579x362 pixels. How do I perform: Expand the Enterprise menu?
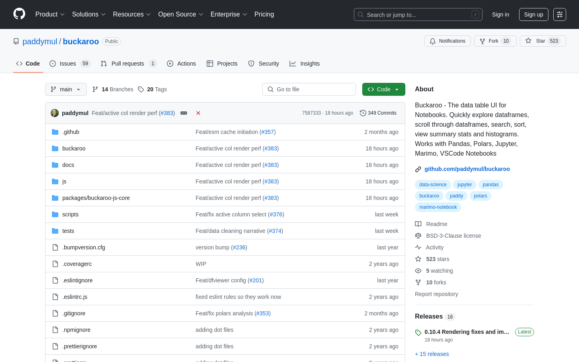pyautogui.click(x=229, y=14)
